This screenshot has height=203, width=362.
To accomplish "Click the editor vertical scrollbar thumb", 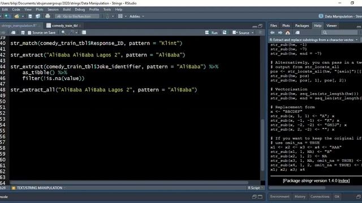I will (x=262, y=145).
